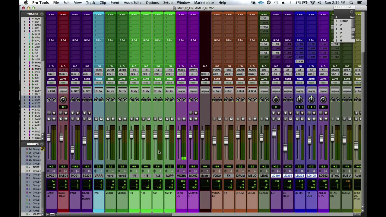
Task: Turn the BAS04 track pan knob
Action: coord(63,100)
